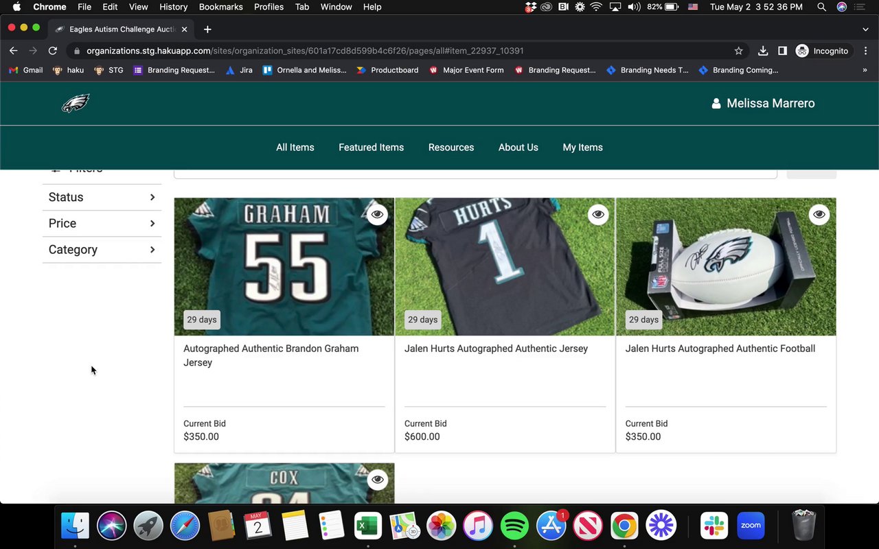The height and width of the screenshot is (549, 879).
Task: Open the Chrome History menu
Action: pos(173,7)
